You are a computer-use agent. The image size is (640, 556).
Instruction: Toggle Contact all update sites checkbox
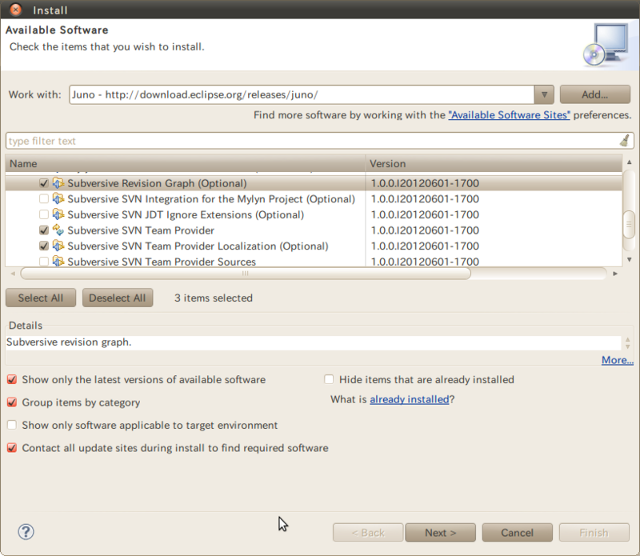click(x=12, y=448)
